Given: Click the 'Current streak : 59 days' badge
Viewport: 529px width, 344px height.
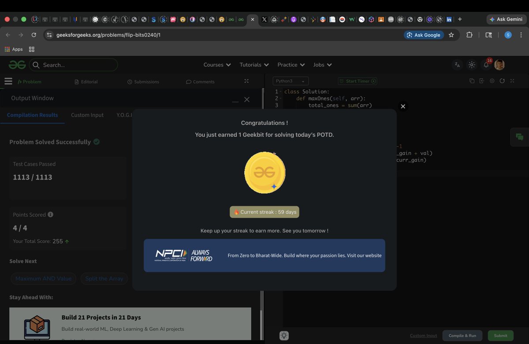Looking at the screenshot, I should coord(264,212).
